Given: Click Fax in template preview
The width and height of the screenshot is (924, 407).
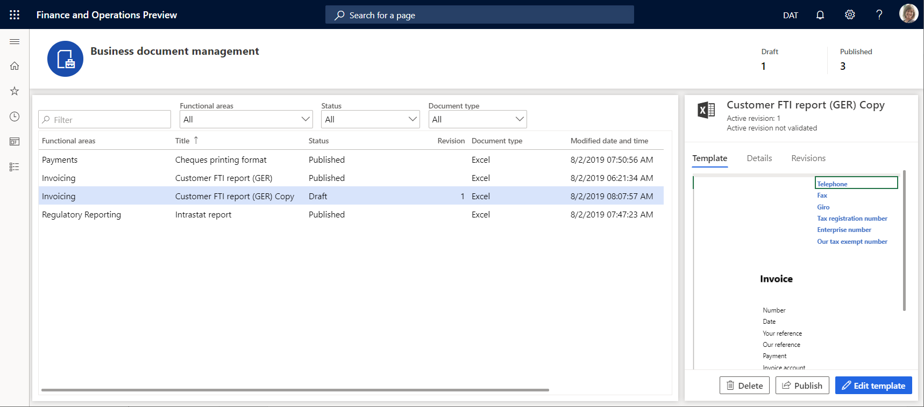Looking at the screenshot, I should tap(822, 195).
